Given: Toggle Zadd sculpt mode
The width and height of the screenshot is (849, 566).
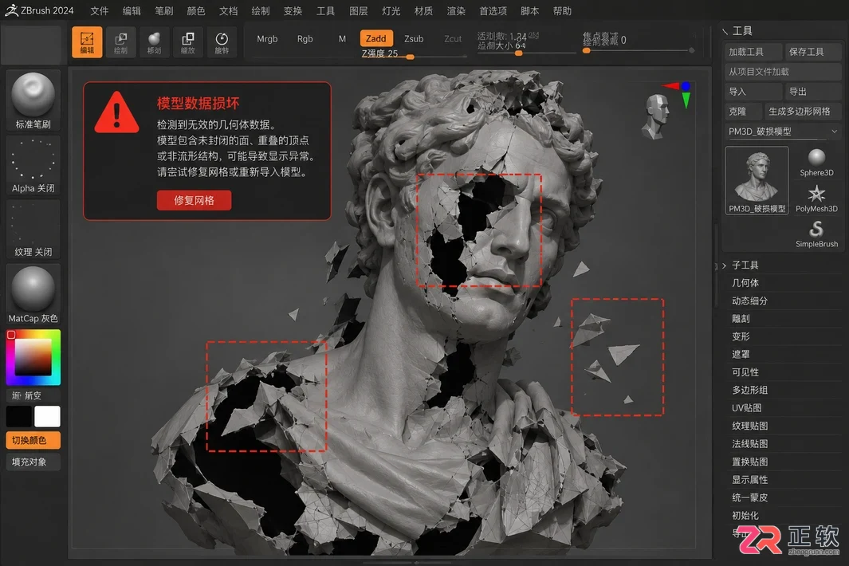Looking at the screenshot, I should tap(375, 38).
